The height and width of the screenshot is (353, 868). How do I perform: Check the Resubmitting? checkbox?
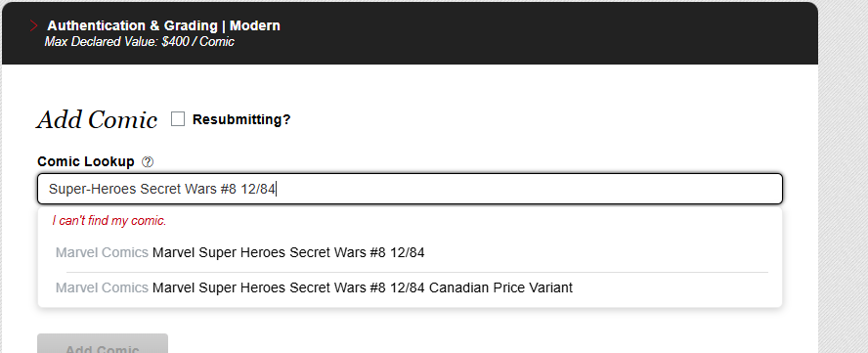click(x=178, y=118)
